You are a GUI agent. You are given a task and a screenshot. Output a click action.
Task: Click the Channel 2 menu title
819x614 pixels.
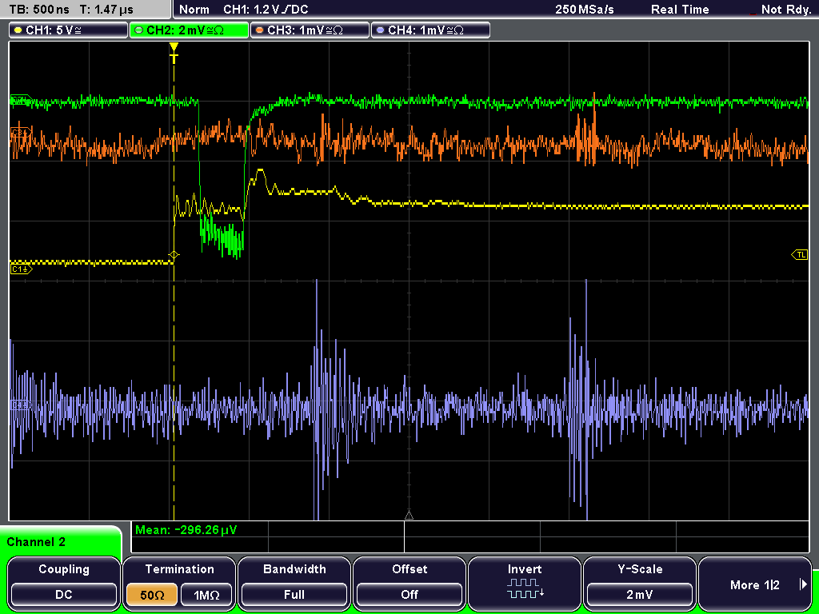click(x=36, y=542)
